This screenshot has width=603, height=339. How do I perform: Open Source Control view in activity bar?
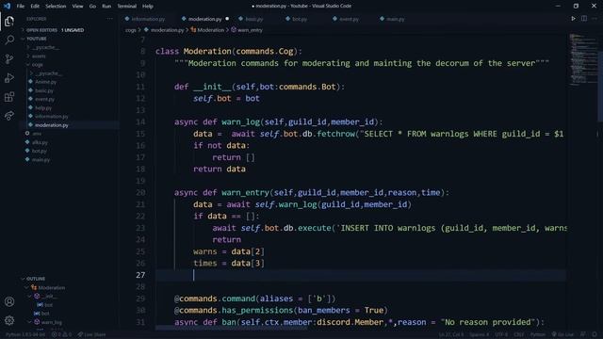[x=9, y=58]
